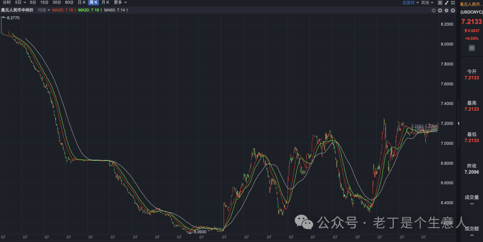Image resolution: width=483 pixels, height=242 pixels.
Task: Click the exit fullscreen arrows icon
Action: tap(453, 3)
